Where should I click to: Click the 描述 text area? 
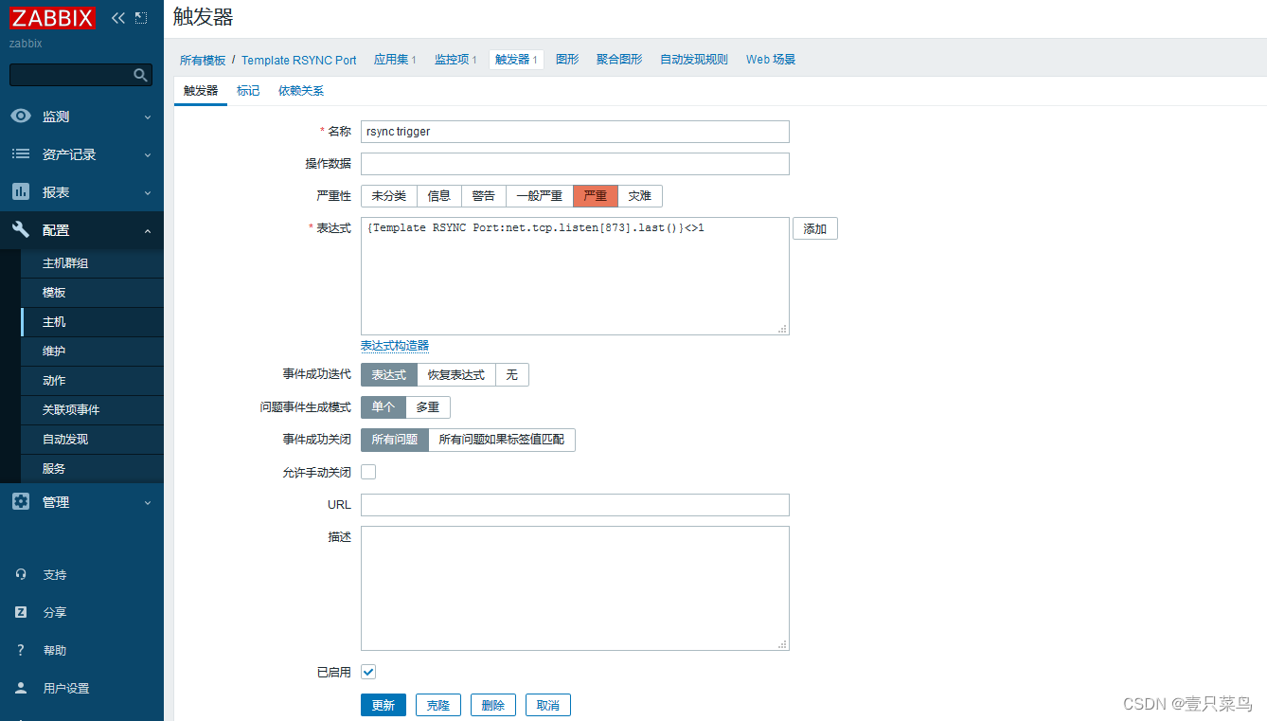coord(575,588)
